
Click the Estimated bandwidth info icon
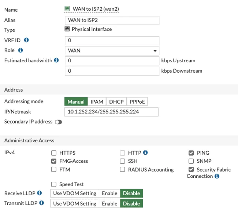pyautogui.click(x=56, y=60)
